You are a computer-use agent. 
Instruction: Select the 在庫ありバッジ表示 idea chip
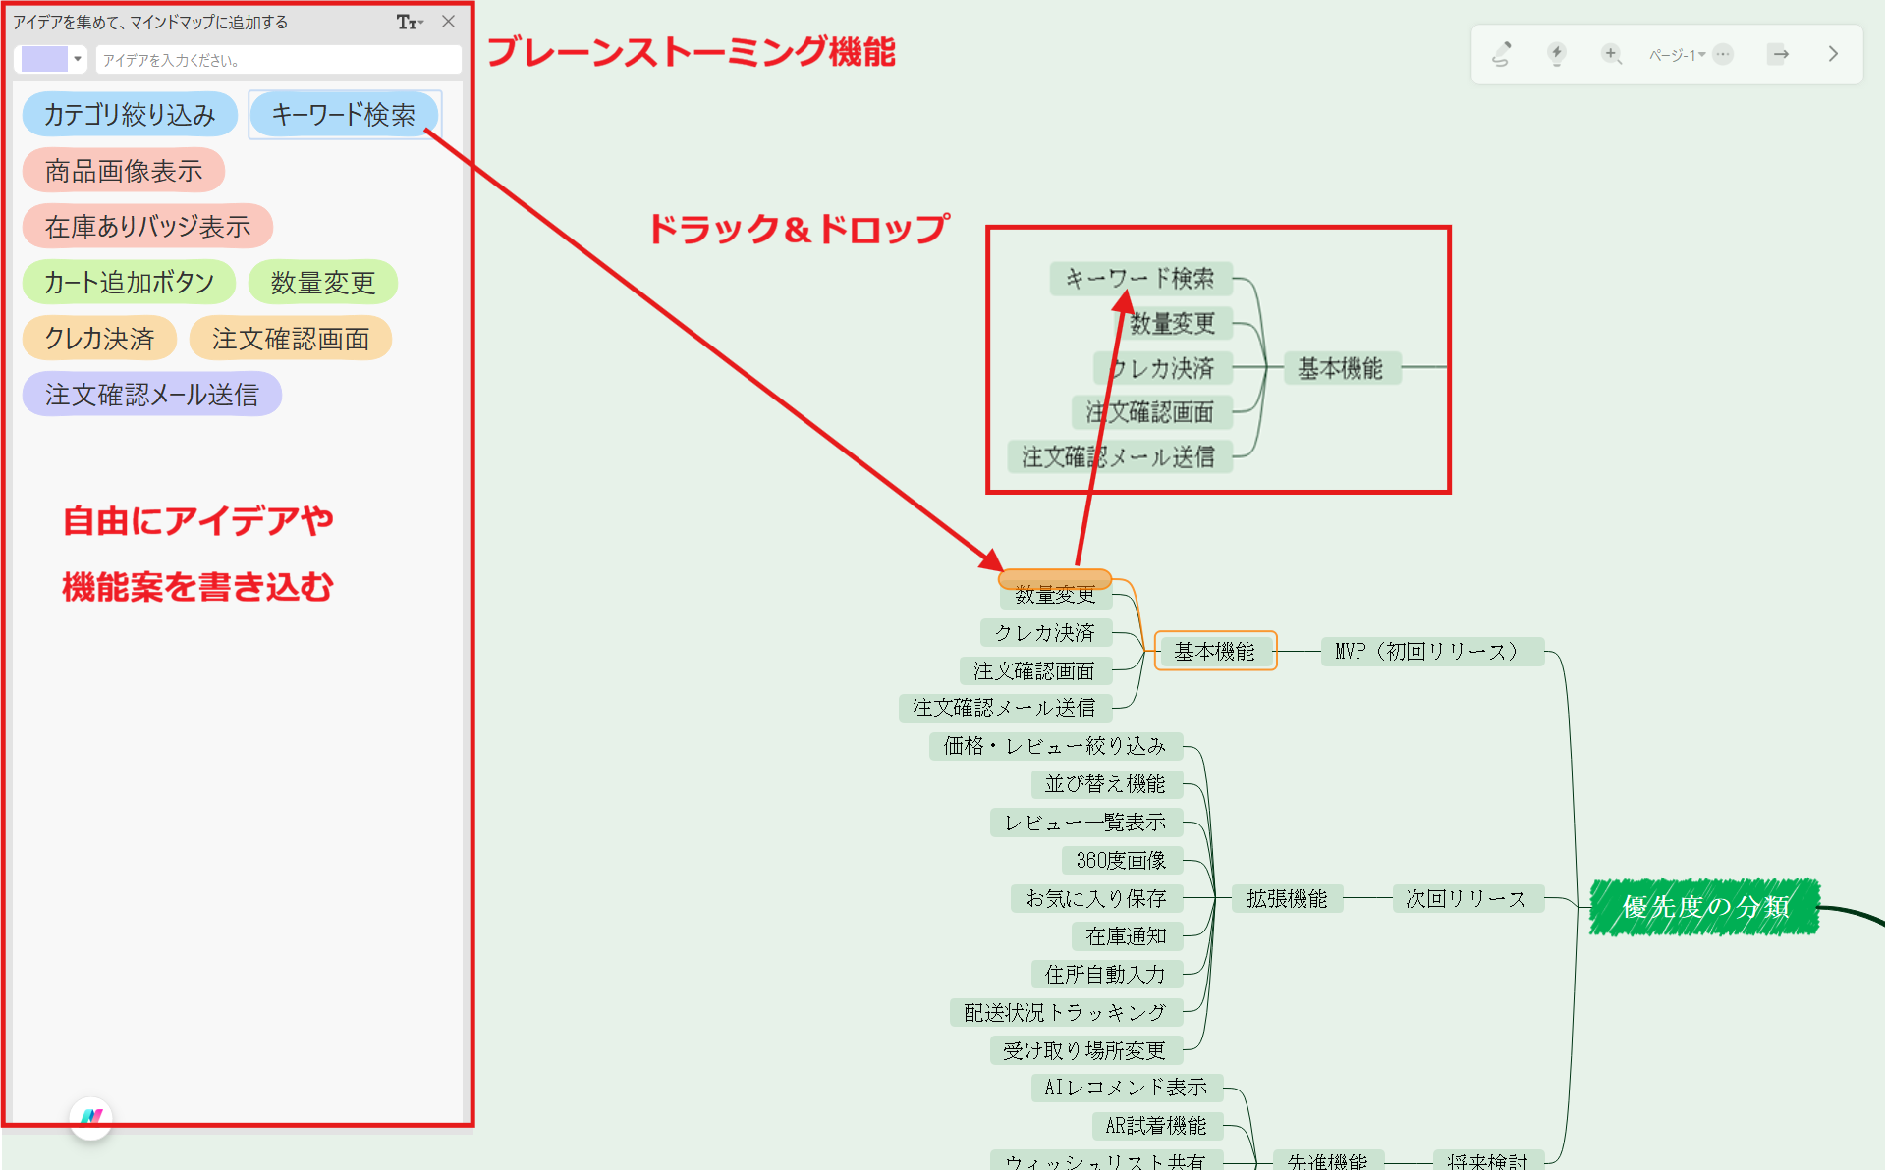pos(147,227)
